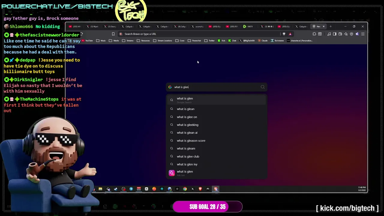384x216 pixels.
Task: Open the red Brave lion icon in the taskbar
Action: coord(200,189)
